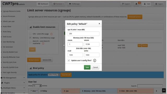Click the vmem input field showing 512M

(92, 44)
